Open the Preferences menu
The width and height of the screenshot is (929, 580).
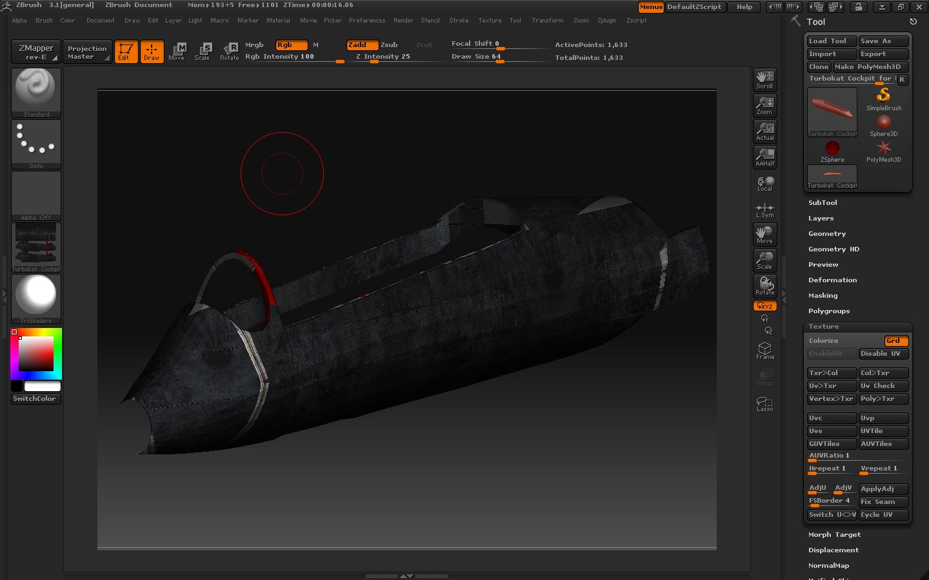click(367, 20)
